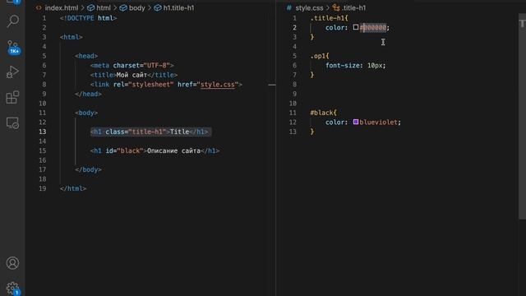The width and height of the screenshot is (526, 296).
Task: Open the Accounts menu icon
Action: (13, 263)
